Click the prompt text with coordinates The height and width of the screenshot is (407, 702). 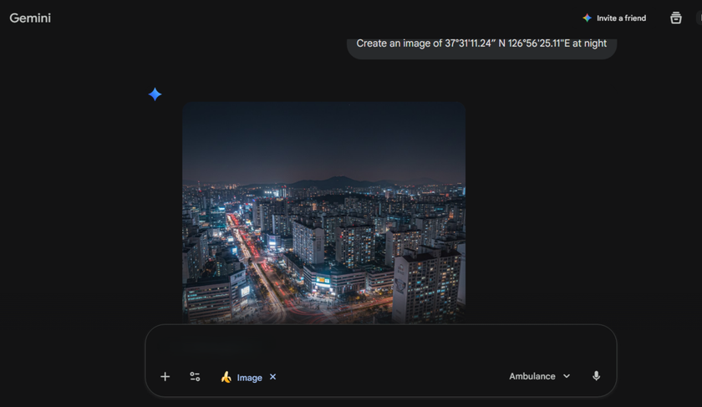481,43
